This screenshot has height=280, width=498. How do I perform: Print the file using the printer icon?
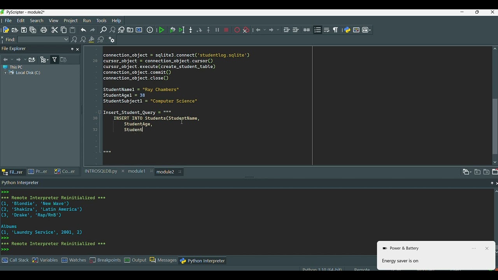[44, 30]
